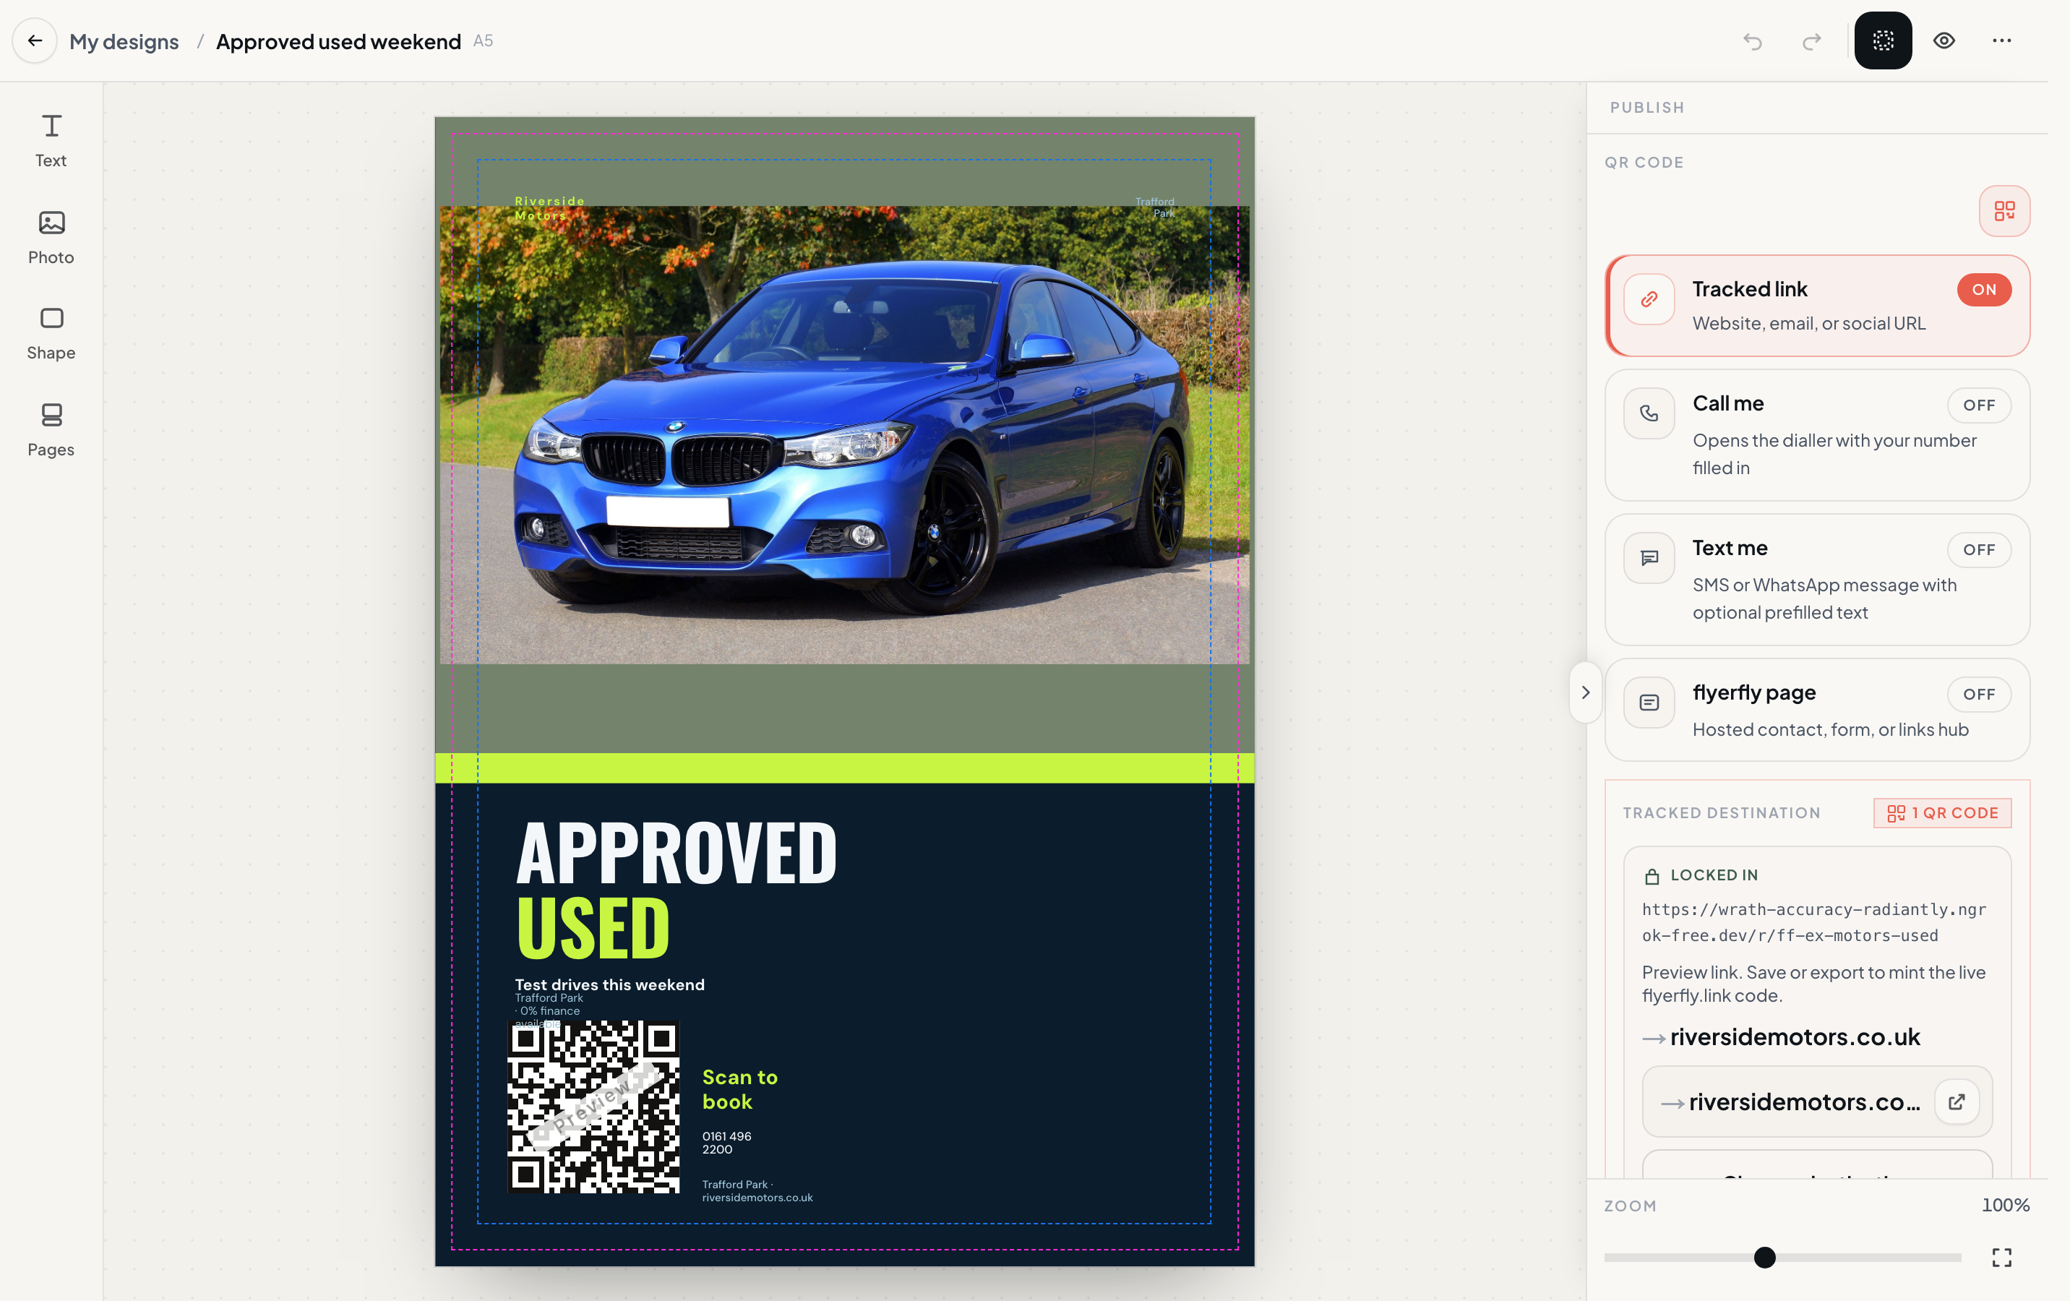Turn on the flyerfly page toggle
Screen dimensions: 2070x1301
(1979, 694)
